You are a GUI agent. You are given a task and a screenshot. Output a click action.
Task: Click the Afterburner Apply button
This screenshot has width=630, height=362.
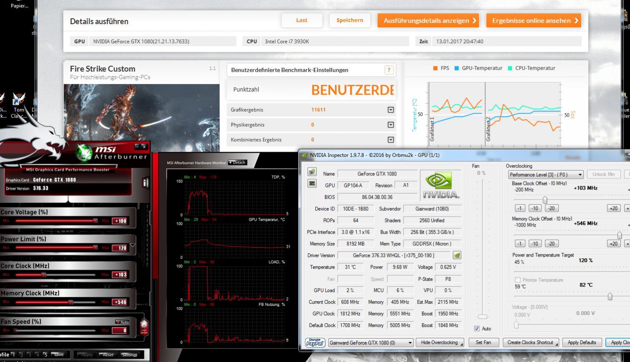[86, 355]
